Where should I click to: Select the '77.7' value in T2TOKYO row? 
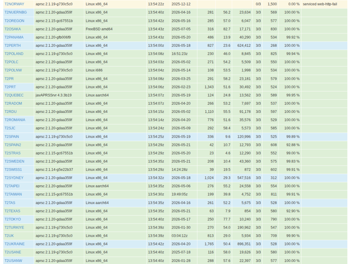pyautogui.click(x=227, y=219)
